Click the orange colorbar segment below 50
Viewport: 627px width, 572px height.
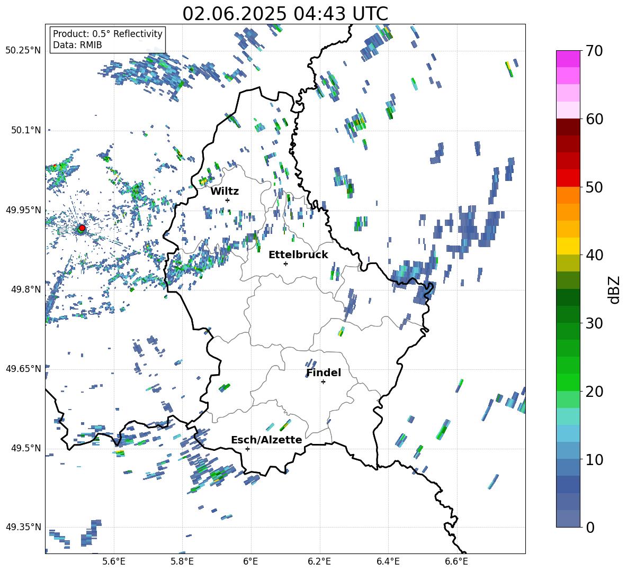coord(568,195)
